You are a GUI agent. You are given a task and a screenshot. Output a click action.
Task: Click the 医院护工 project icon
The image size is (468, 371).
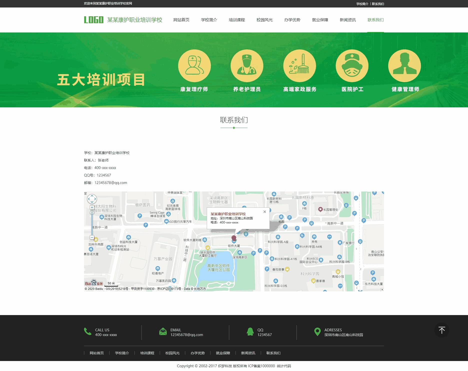coord(352,65)
